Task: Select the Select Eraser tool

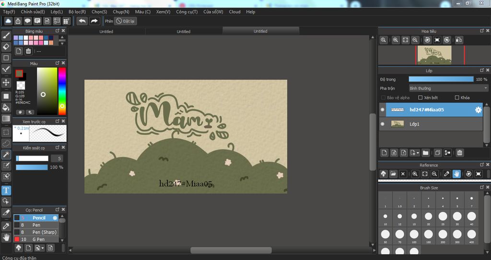Action: 6,177
